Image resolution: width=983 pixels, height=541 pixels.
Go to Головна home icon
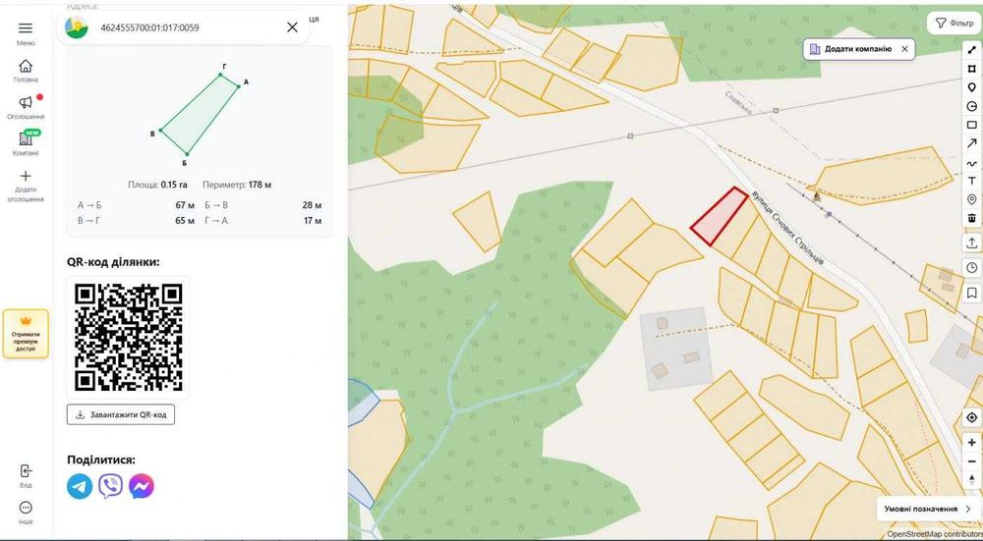click(26, 66)
